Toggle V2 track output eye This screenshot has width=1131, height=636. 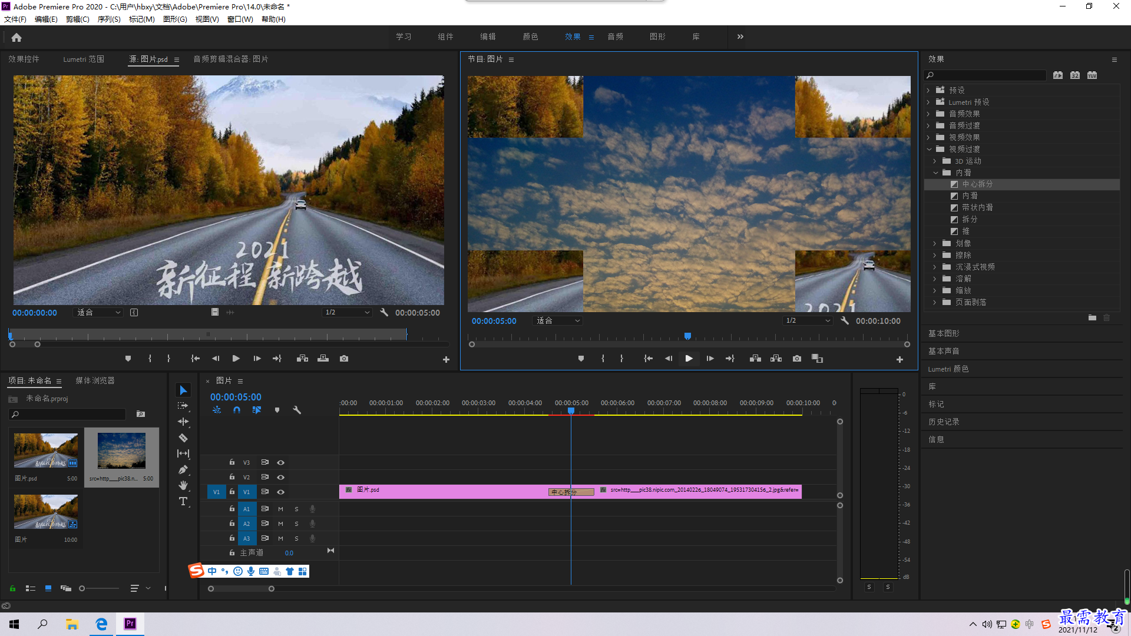coord(281,477)
